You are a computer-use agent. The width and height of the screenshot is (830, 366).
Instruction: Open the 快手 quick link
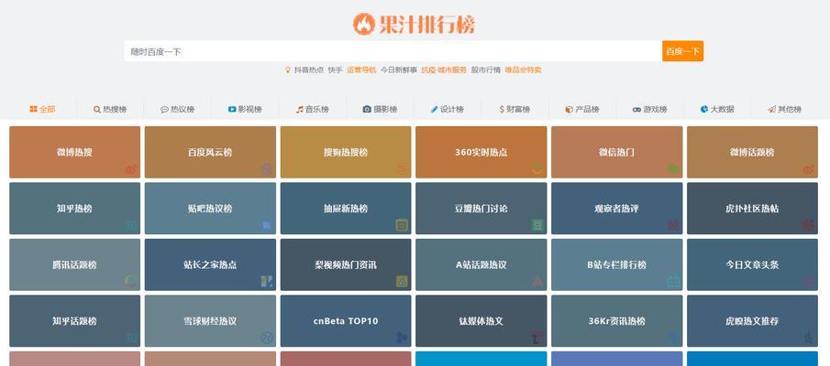(335, 70)
